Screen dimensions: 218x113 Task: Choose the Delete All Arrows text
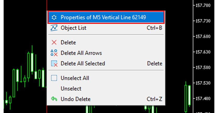coord(81,53)
